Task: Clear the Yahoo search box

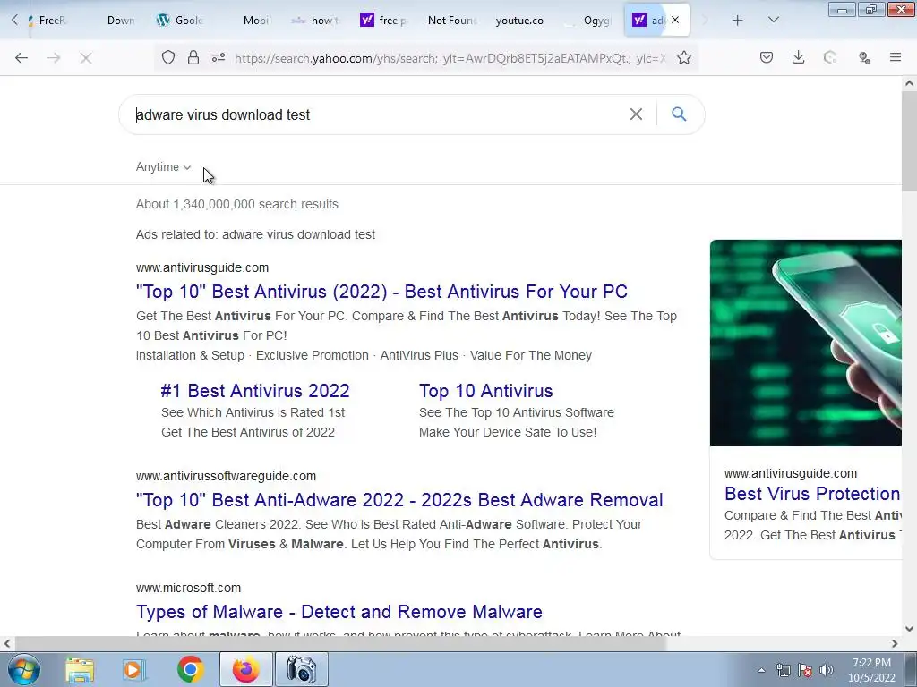Action: click(636, 114)
